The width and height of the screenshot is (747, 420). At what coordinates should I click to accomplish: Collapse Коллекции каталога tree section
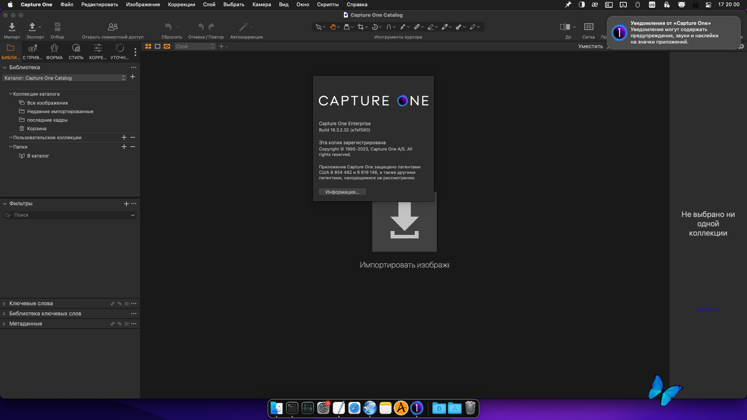coord(11,94)
